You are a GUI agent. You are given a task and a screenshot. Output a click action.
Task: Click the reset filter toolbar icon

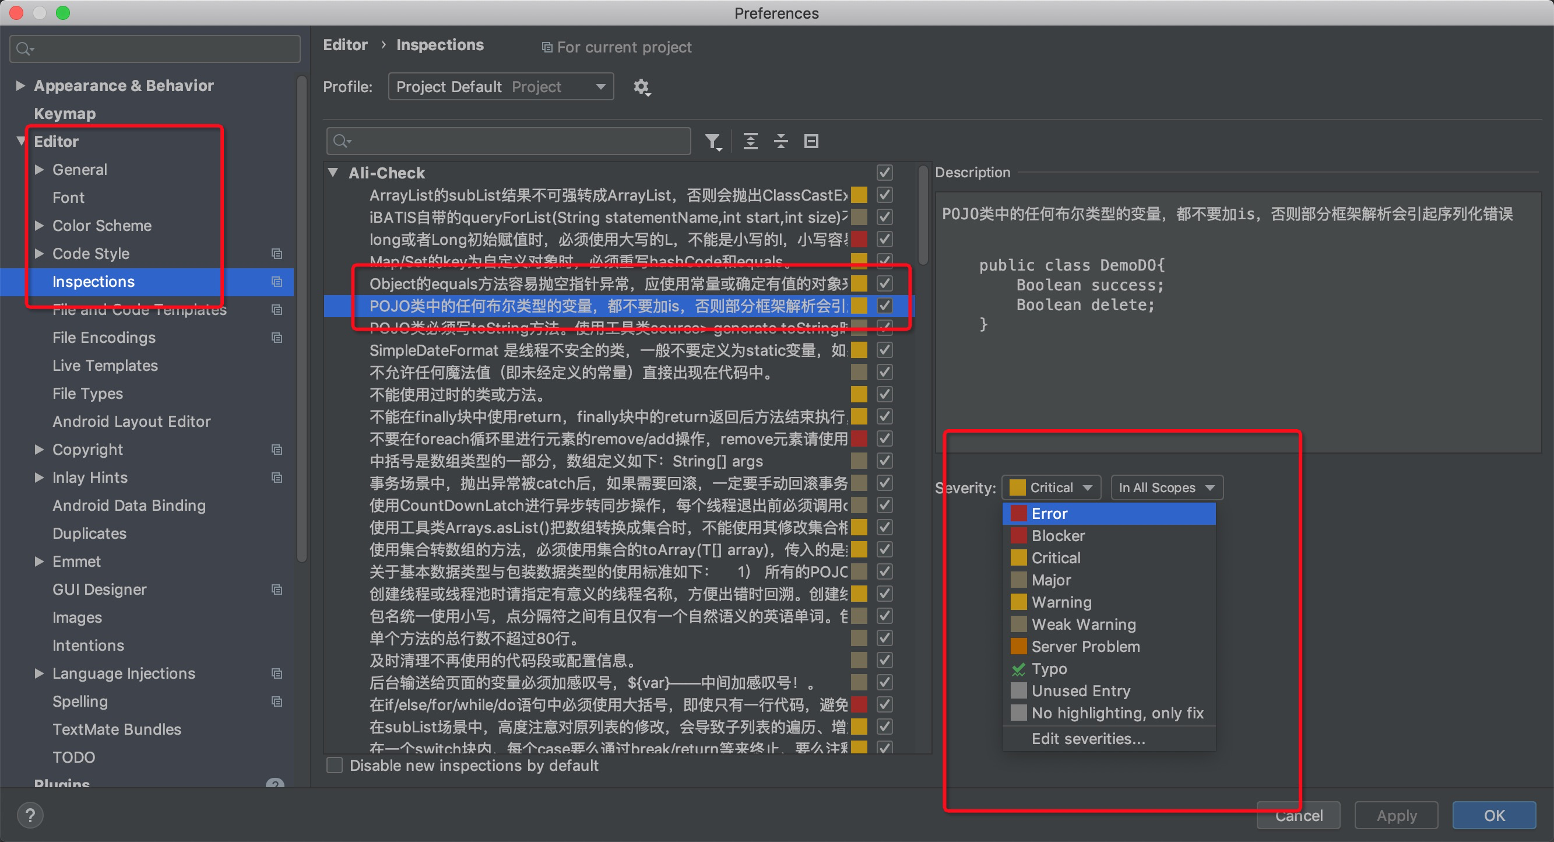click(x=811, y=141)
